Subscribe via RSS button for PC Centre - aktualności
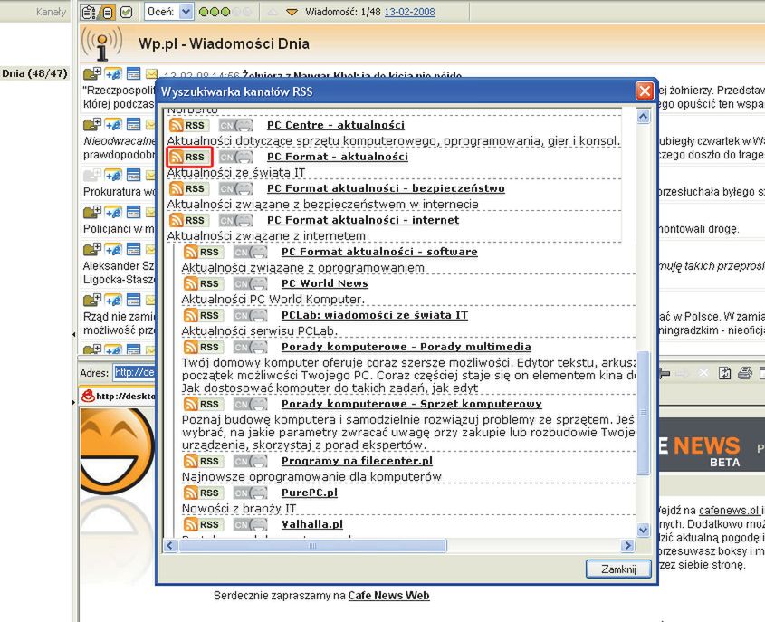 189,125
